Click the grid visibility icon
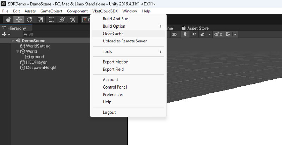The height and width of the screenshot is (145, 282). tap(228, 34)
